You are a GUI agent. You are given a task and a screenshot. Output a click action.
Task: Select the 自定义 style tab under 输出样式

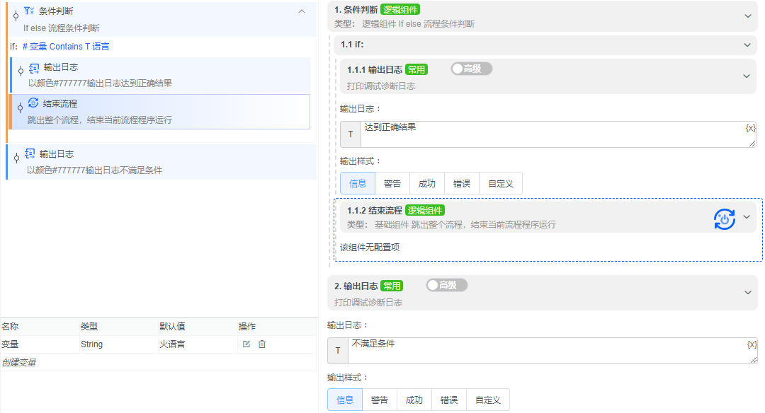[x=499, y=182]
